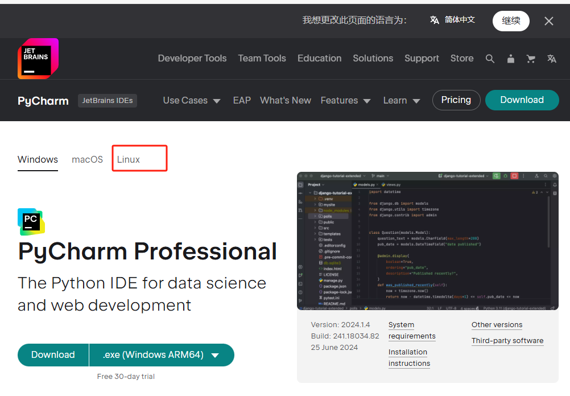Open the Education menu
Viewport: 570px width, 396px height.
point(319,59)
